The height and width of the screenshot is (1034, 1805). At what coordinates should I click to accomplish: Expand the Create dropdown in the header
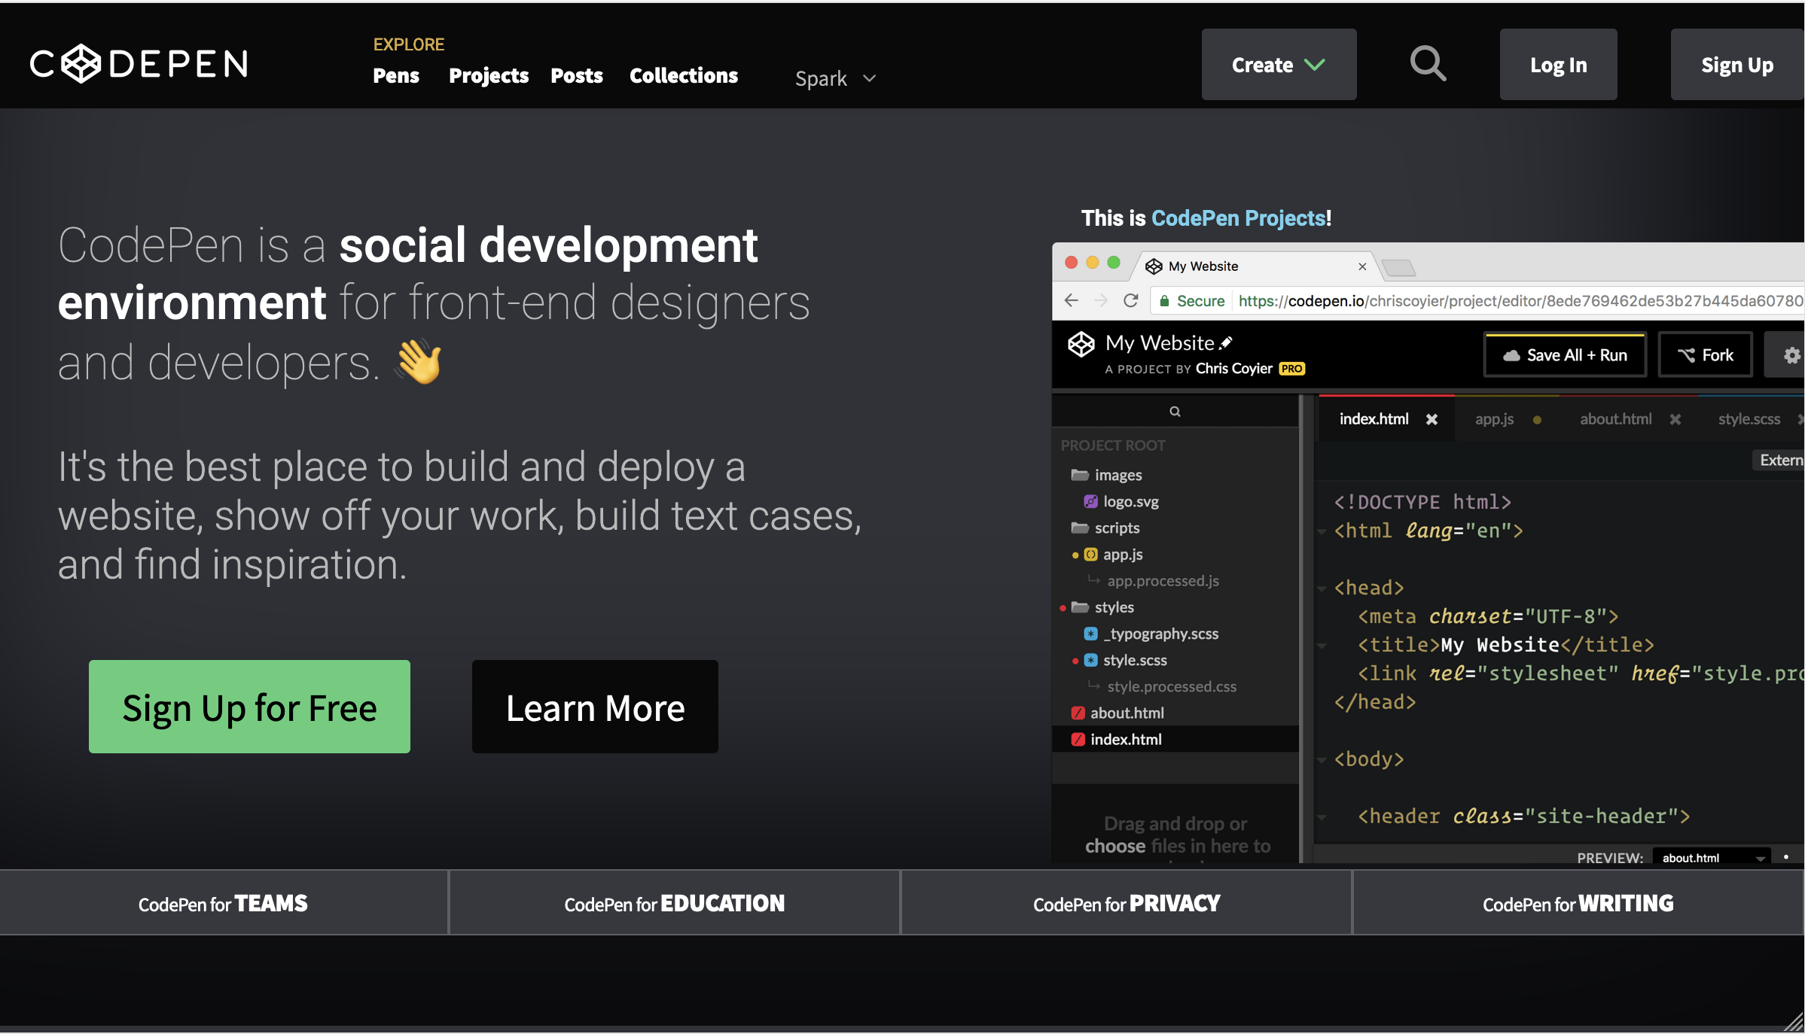(x=1278, y=65)
